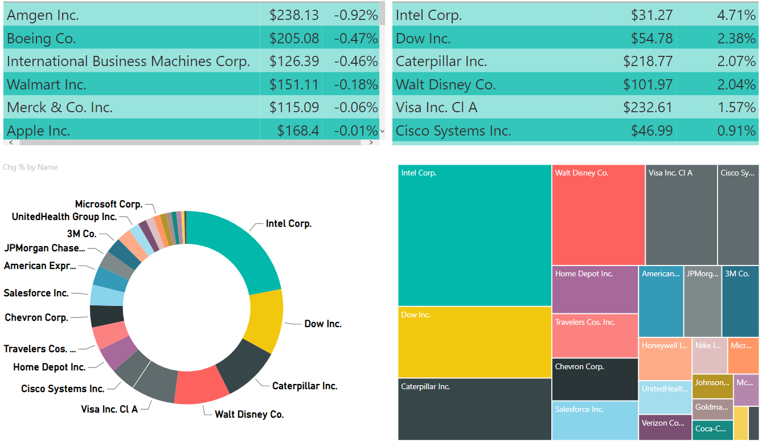Click American Expr... donut chart label
This screenshot has width=762, height=441.
(40, 266)
